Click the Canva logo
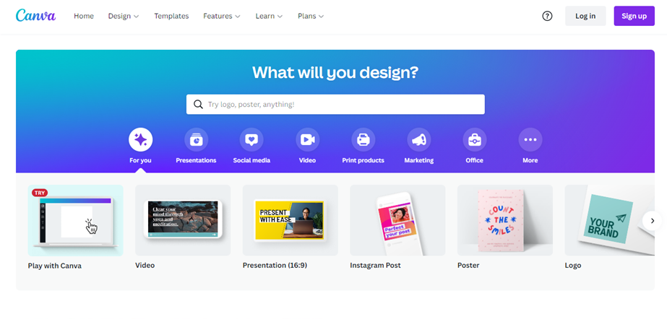This screenshot has width=667, height=319. pos(35,15)
